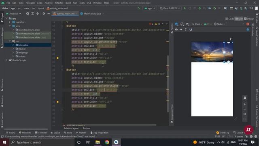Open the Logcat tool window
The image size is (259, 146).
[55, 133]
